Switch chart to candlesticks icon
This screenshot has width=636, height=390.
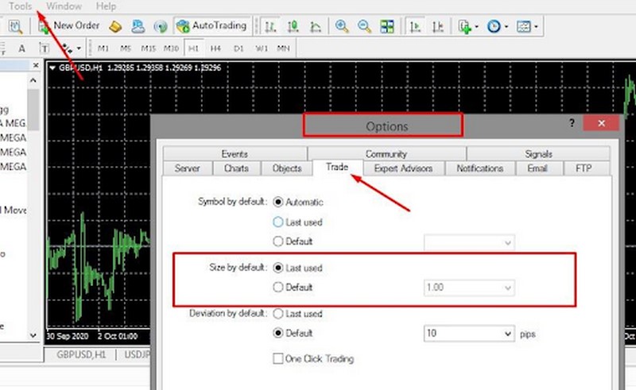293,27
